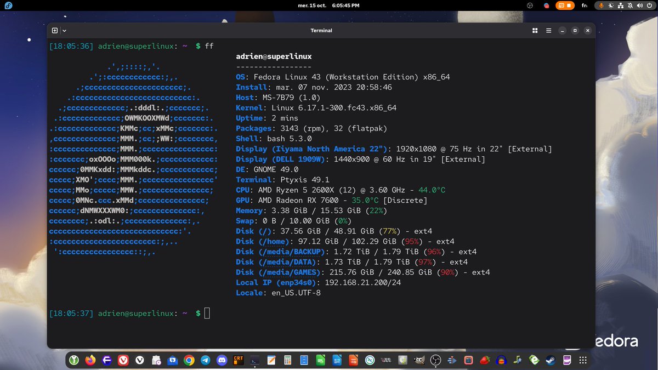
Task: Click the OBS tray icon in top bar
Action: click(x=530, y=5)
